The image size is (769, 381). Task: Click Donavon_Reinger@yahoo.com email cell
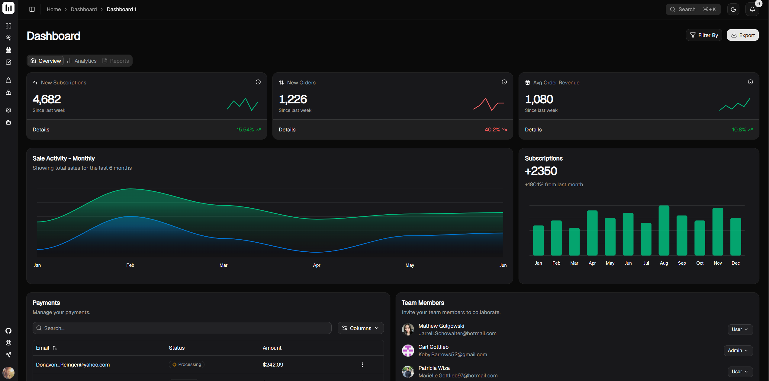(x=73, y=365)
